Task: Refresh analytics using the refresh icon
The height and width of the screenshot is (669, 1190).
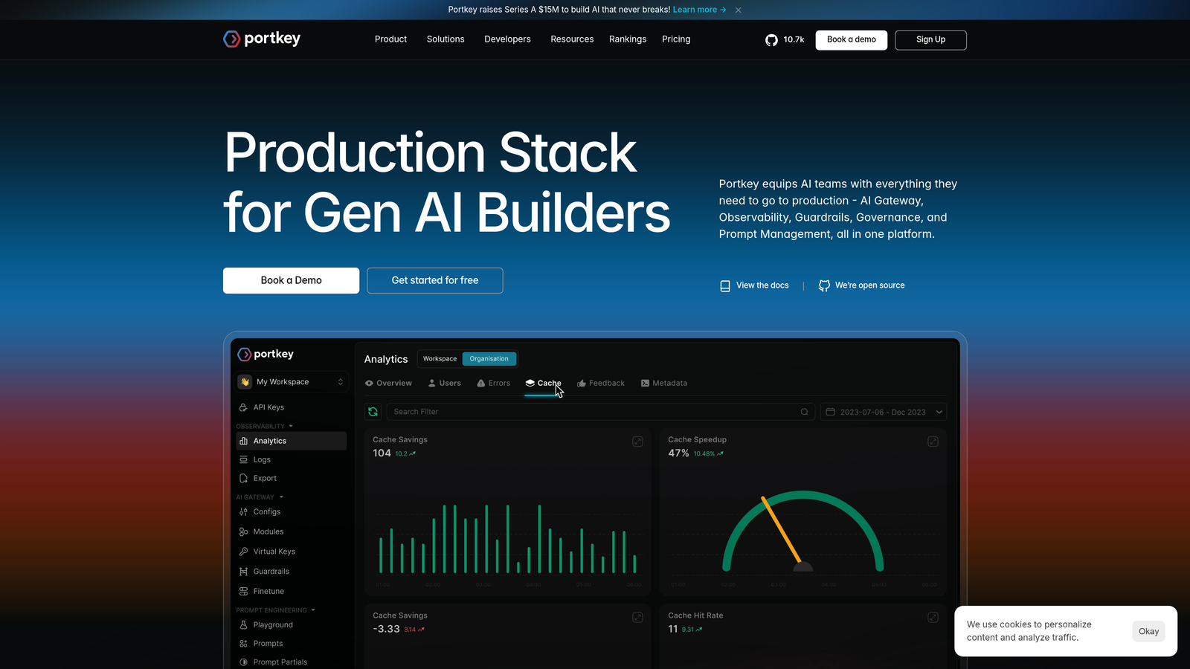Action: (373, 411)
